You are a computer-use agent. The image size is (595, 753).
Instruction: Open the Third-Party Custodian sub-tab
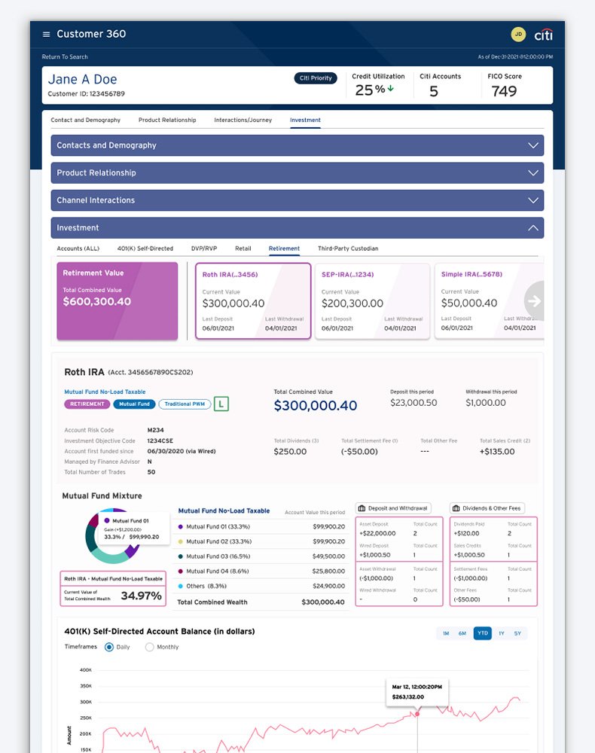348,248
